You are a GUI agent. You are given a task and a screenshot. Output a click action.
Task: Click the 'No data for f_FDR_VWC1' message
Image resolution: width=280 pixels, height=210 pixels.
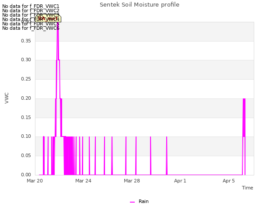click(x=31, y=7)
